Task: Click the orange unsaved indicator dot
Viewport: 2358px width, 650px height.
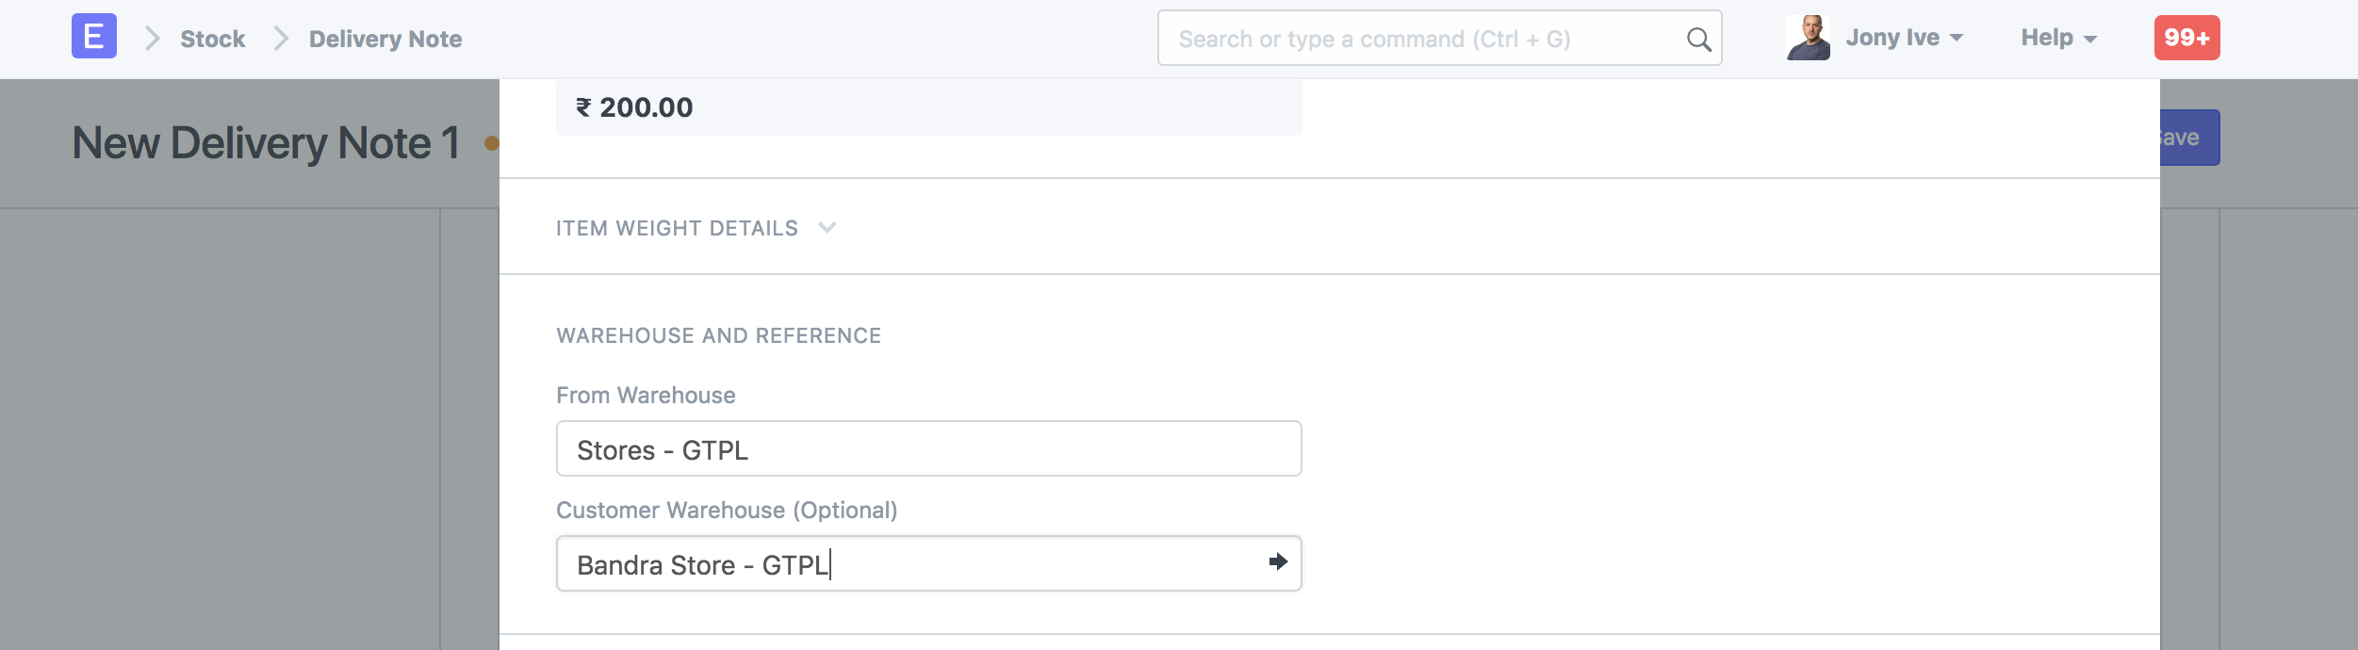Action: click(x=490, y=143)
